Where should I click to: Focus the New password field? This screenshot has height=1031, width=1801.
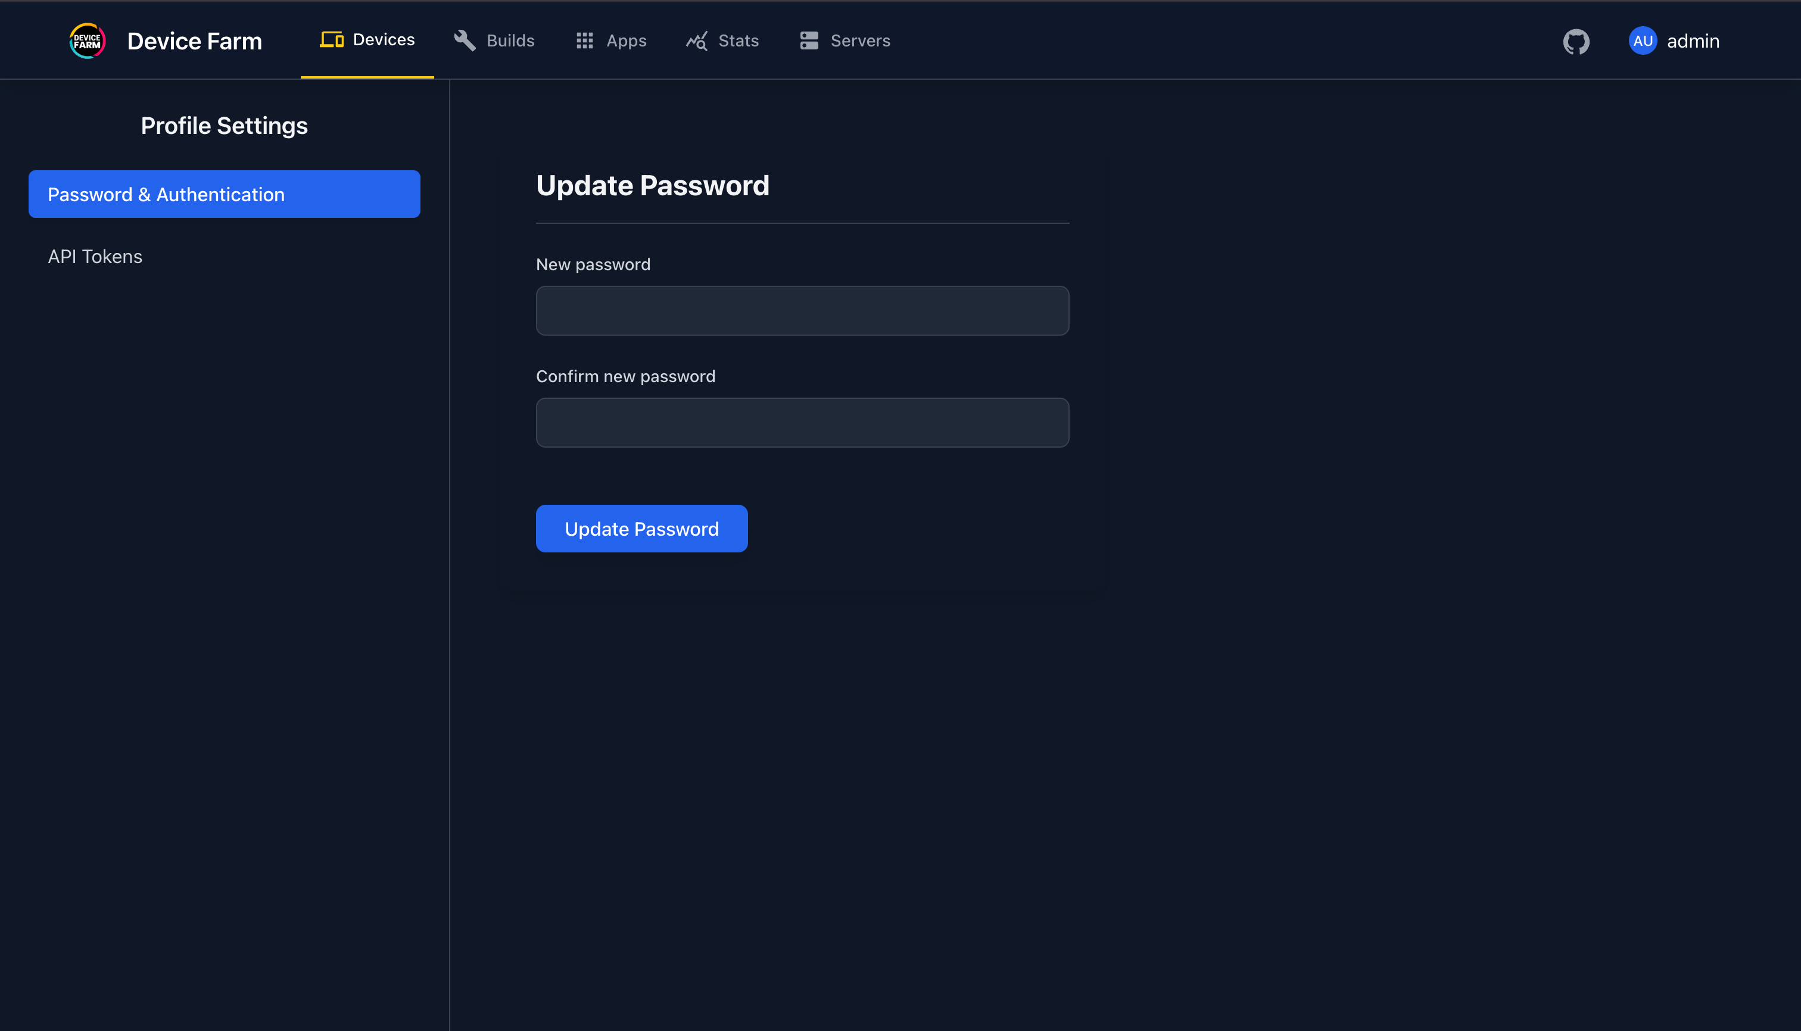coord(802,310)
